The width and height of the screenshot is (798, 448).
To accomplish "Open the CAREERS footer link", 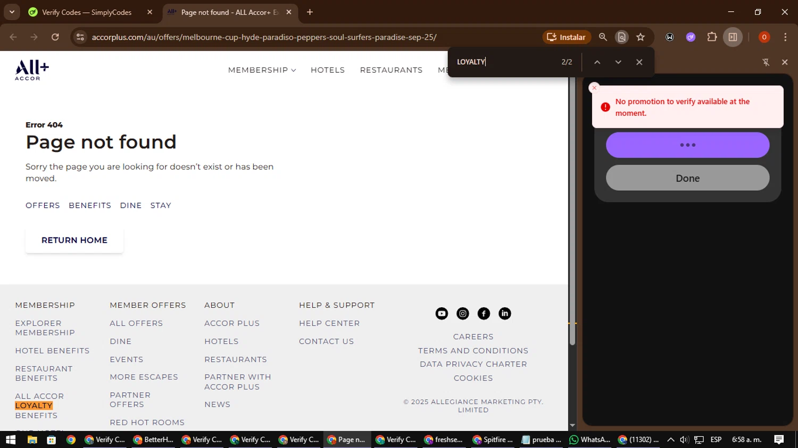I will 473,337.
